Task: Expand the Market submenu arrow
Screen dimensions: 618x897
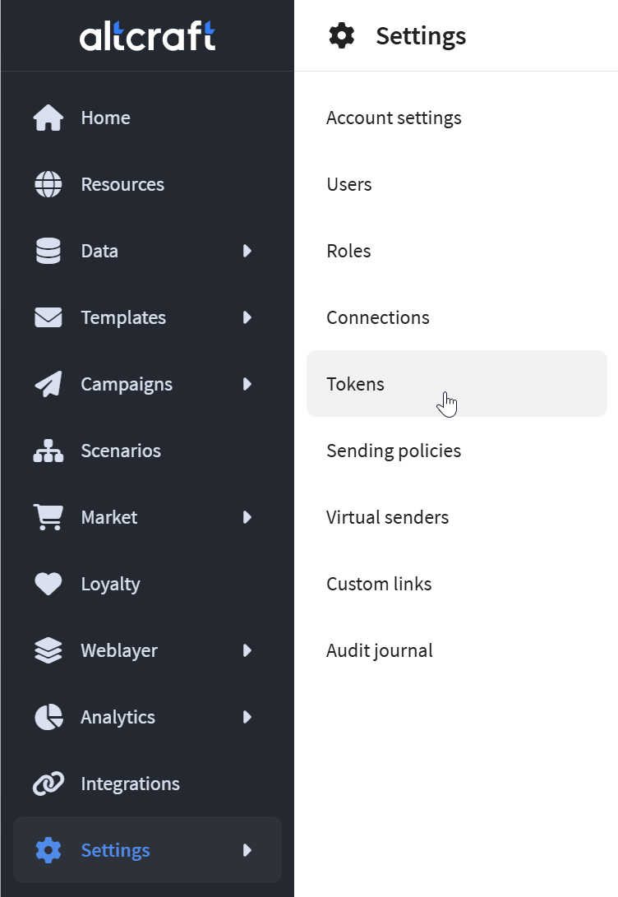Action: click(x=247, y=517)
